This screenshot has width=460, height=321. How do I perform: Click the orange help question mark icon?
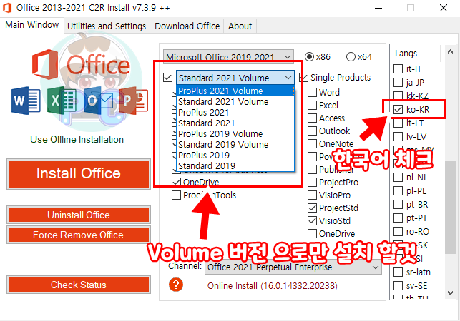click(176, 285)
